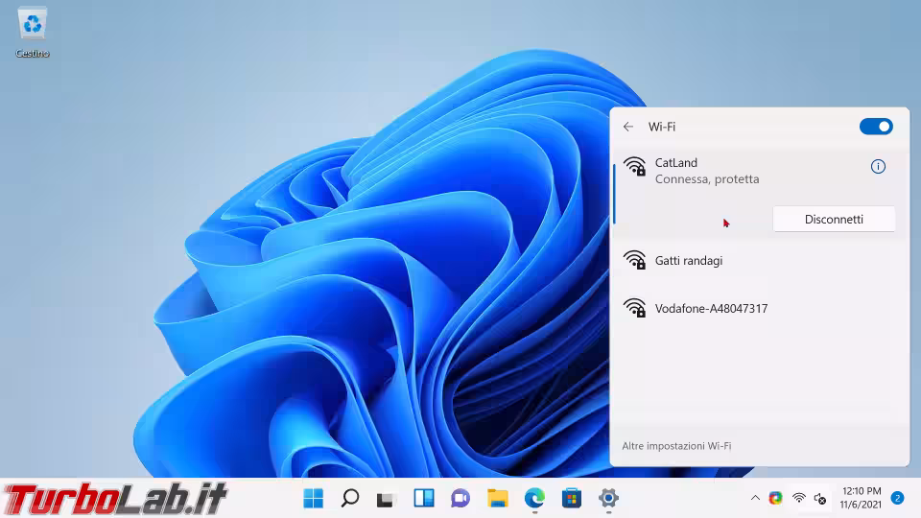Viewport: 921px width, 518px height.
Task: Expand hidden system tray icons chevron
Action: click(x=755, y=498)
